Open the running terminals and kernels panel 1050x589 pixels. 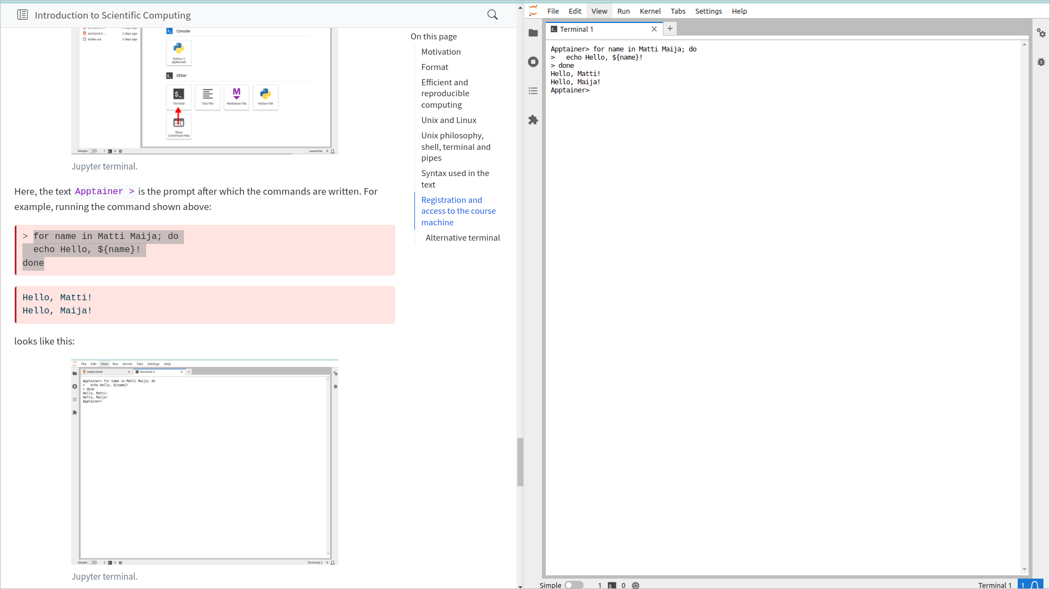tap(533, 62)
